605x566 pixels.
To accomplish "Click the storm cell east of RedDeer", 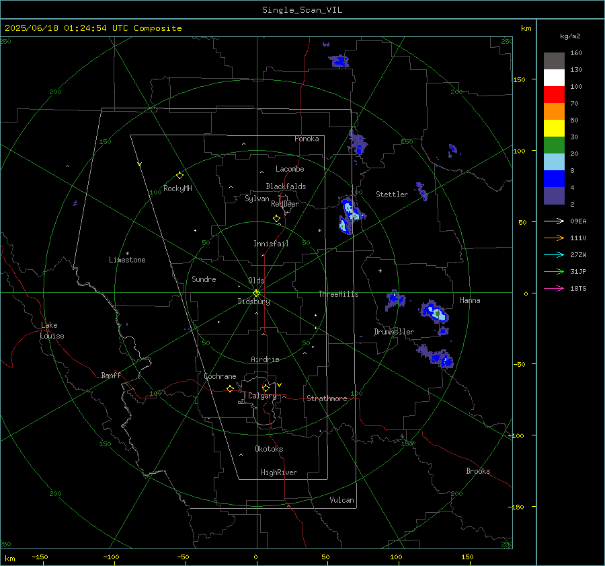I will 350,215.
